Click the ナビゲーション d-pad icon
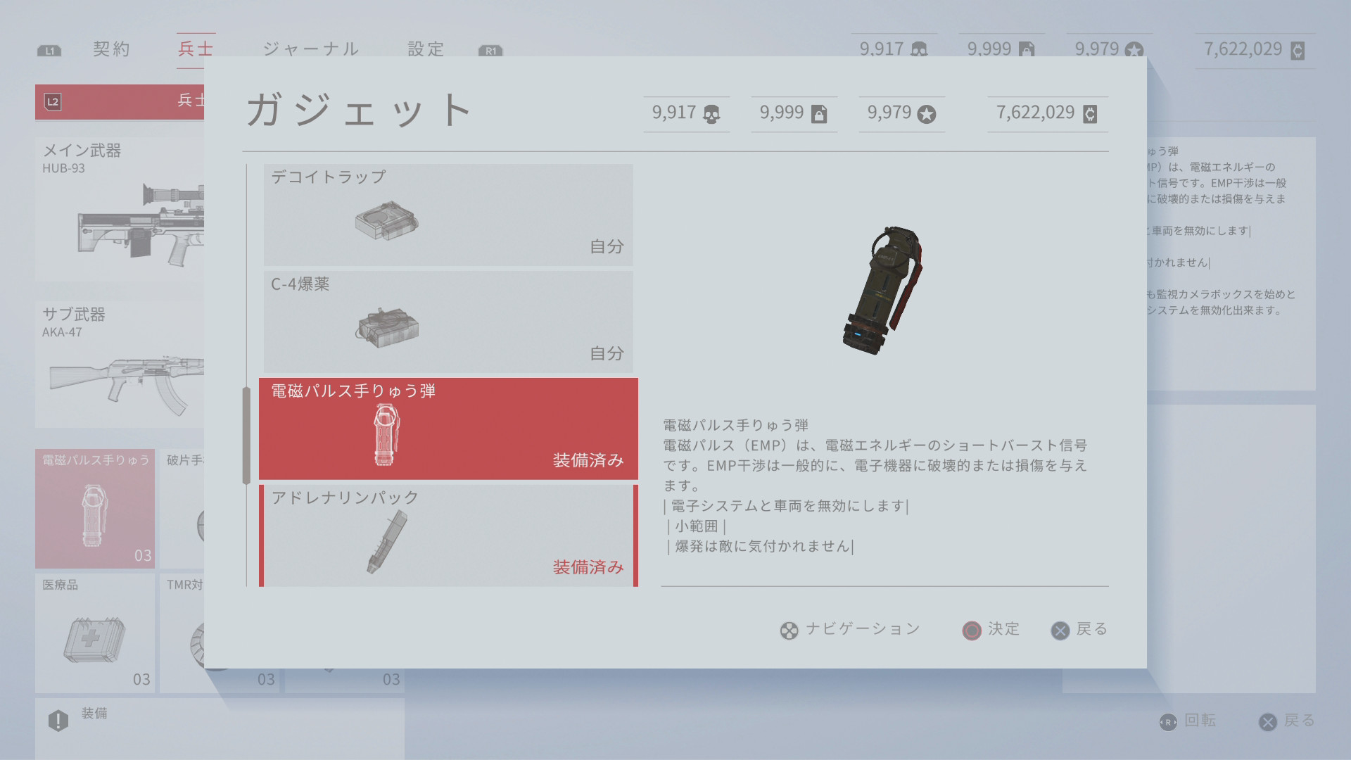This screenshot has width=1351, height=760. (789, 631)
